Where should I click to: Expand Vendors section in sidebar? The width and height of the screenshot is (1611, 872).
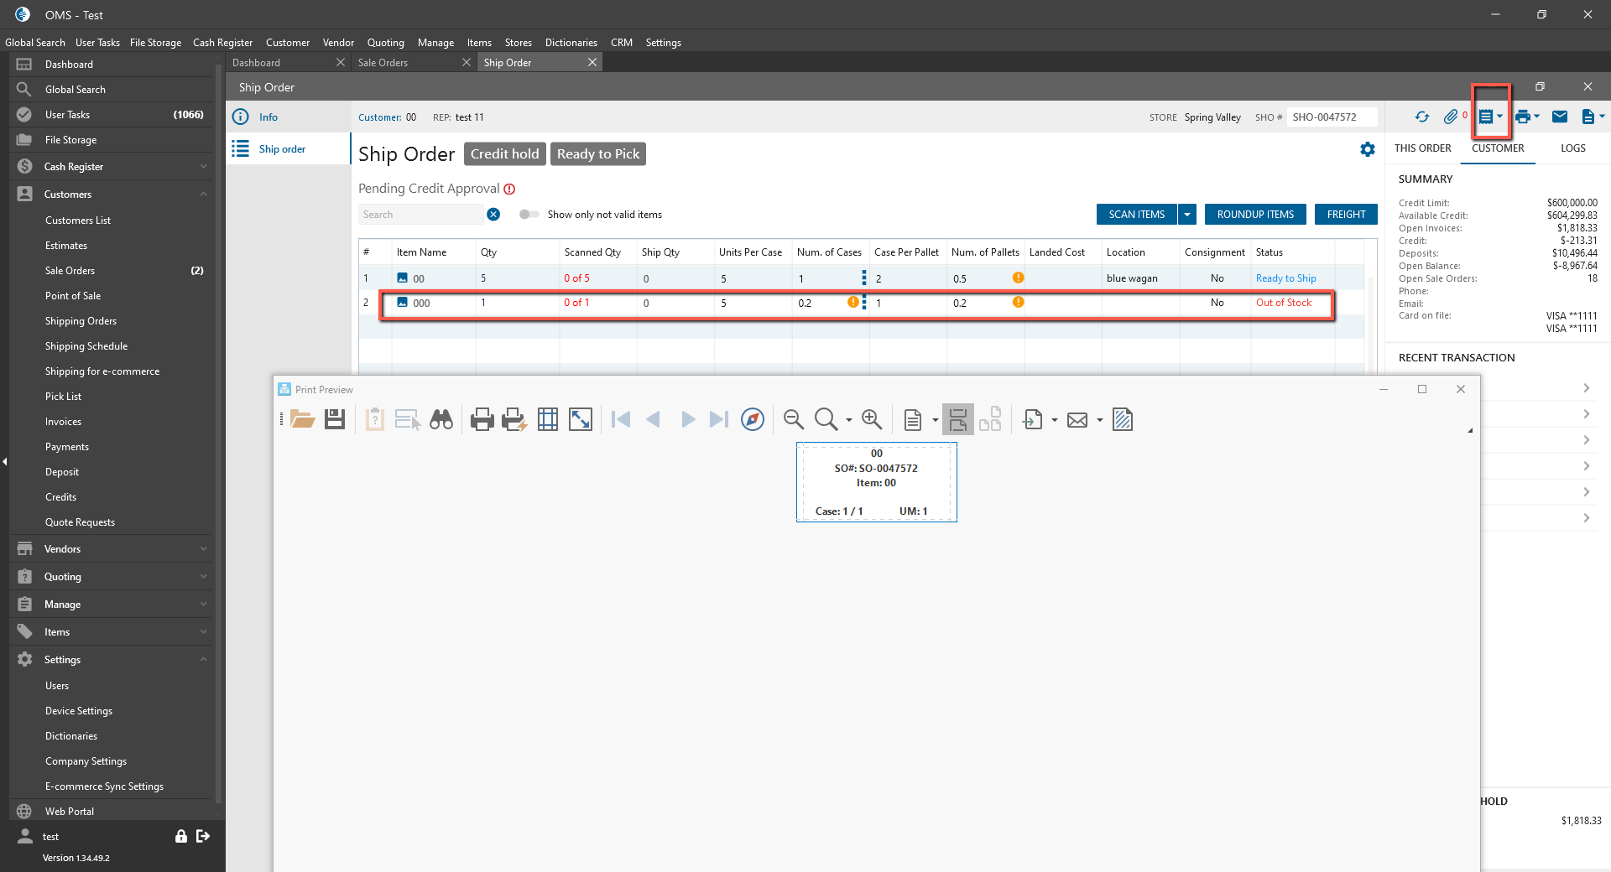pos(203,549)
